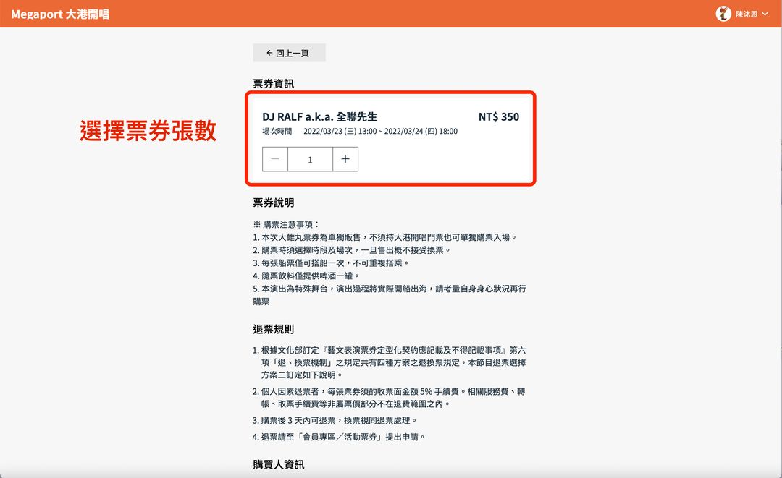The image size is (782, 478).
Task: Expand the account dropdown chevron
Action: [x=765, y=14]
